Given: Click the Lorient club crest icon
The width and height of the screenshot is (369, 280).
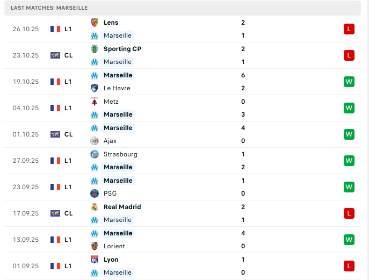Looking at the screenshot, I should (x=95, y=246).
